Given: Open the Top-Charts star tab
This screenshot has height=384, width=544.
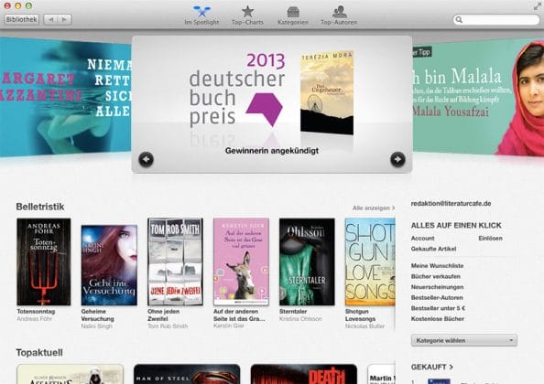Looking at the screenshot, I should click(247, 16).
